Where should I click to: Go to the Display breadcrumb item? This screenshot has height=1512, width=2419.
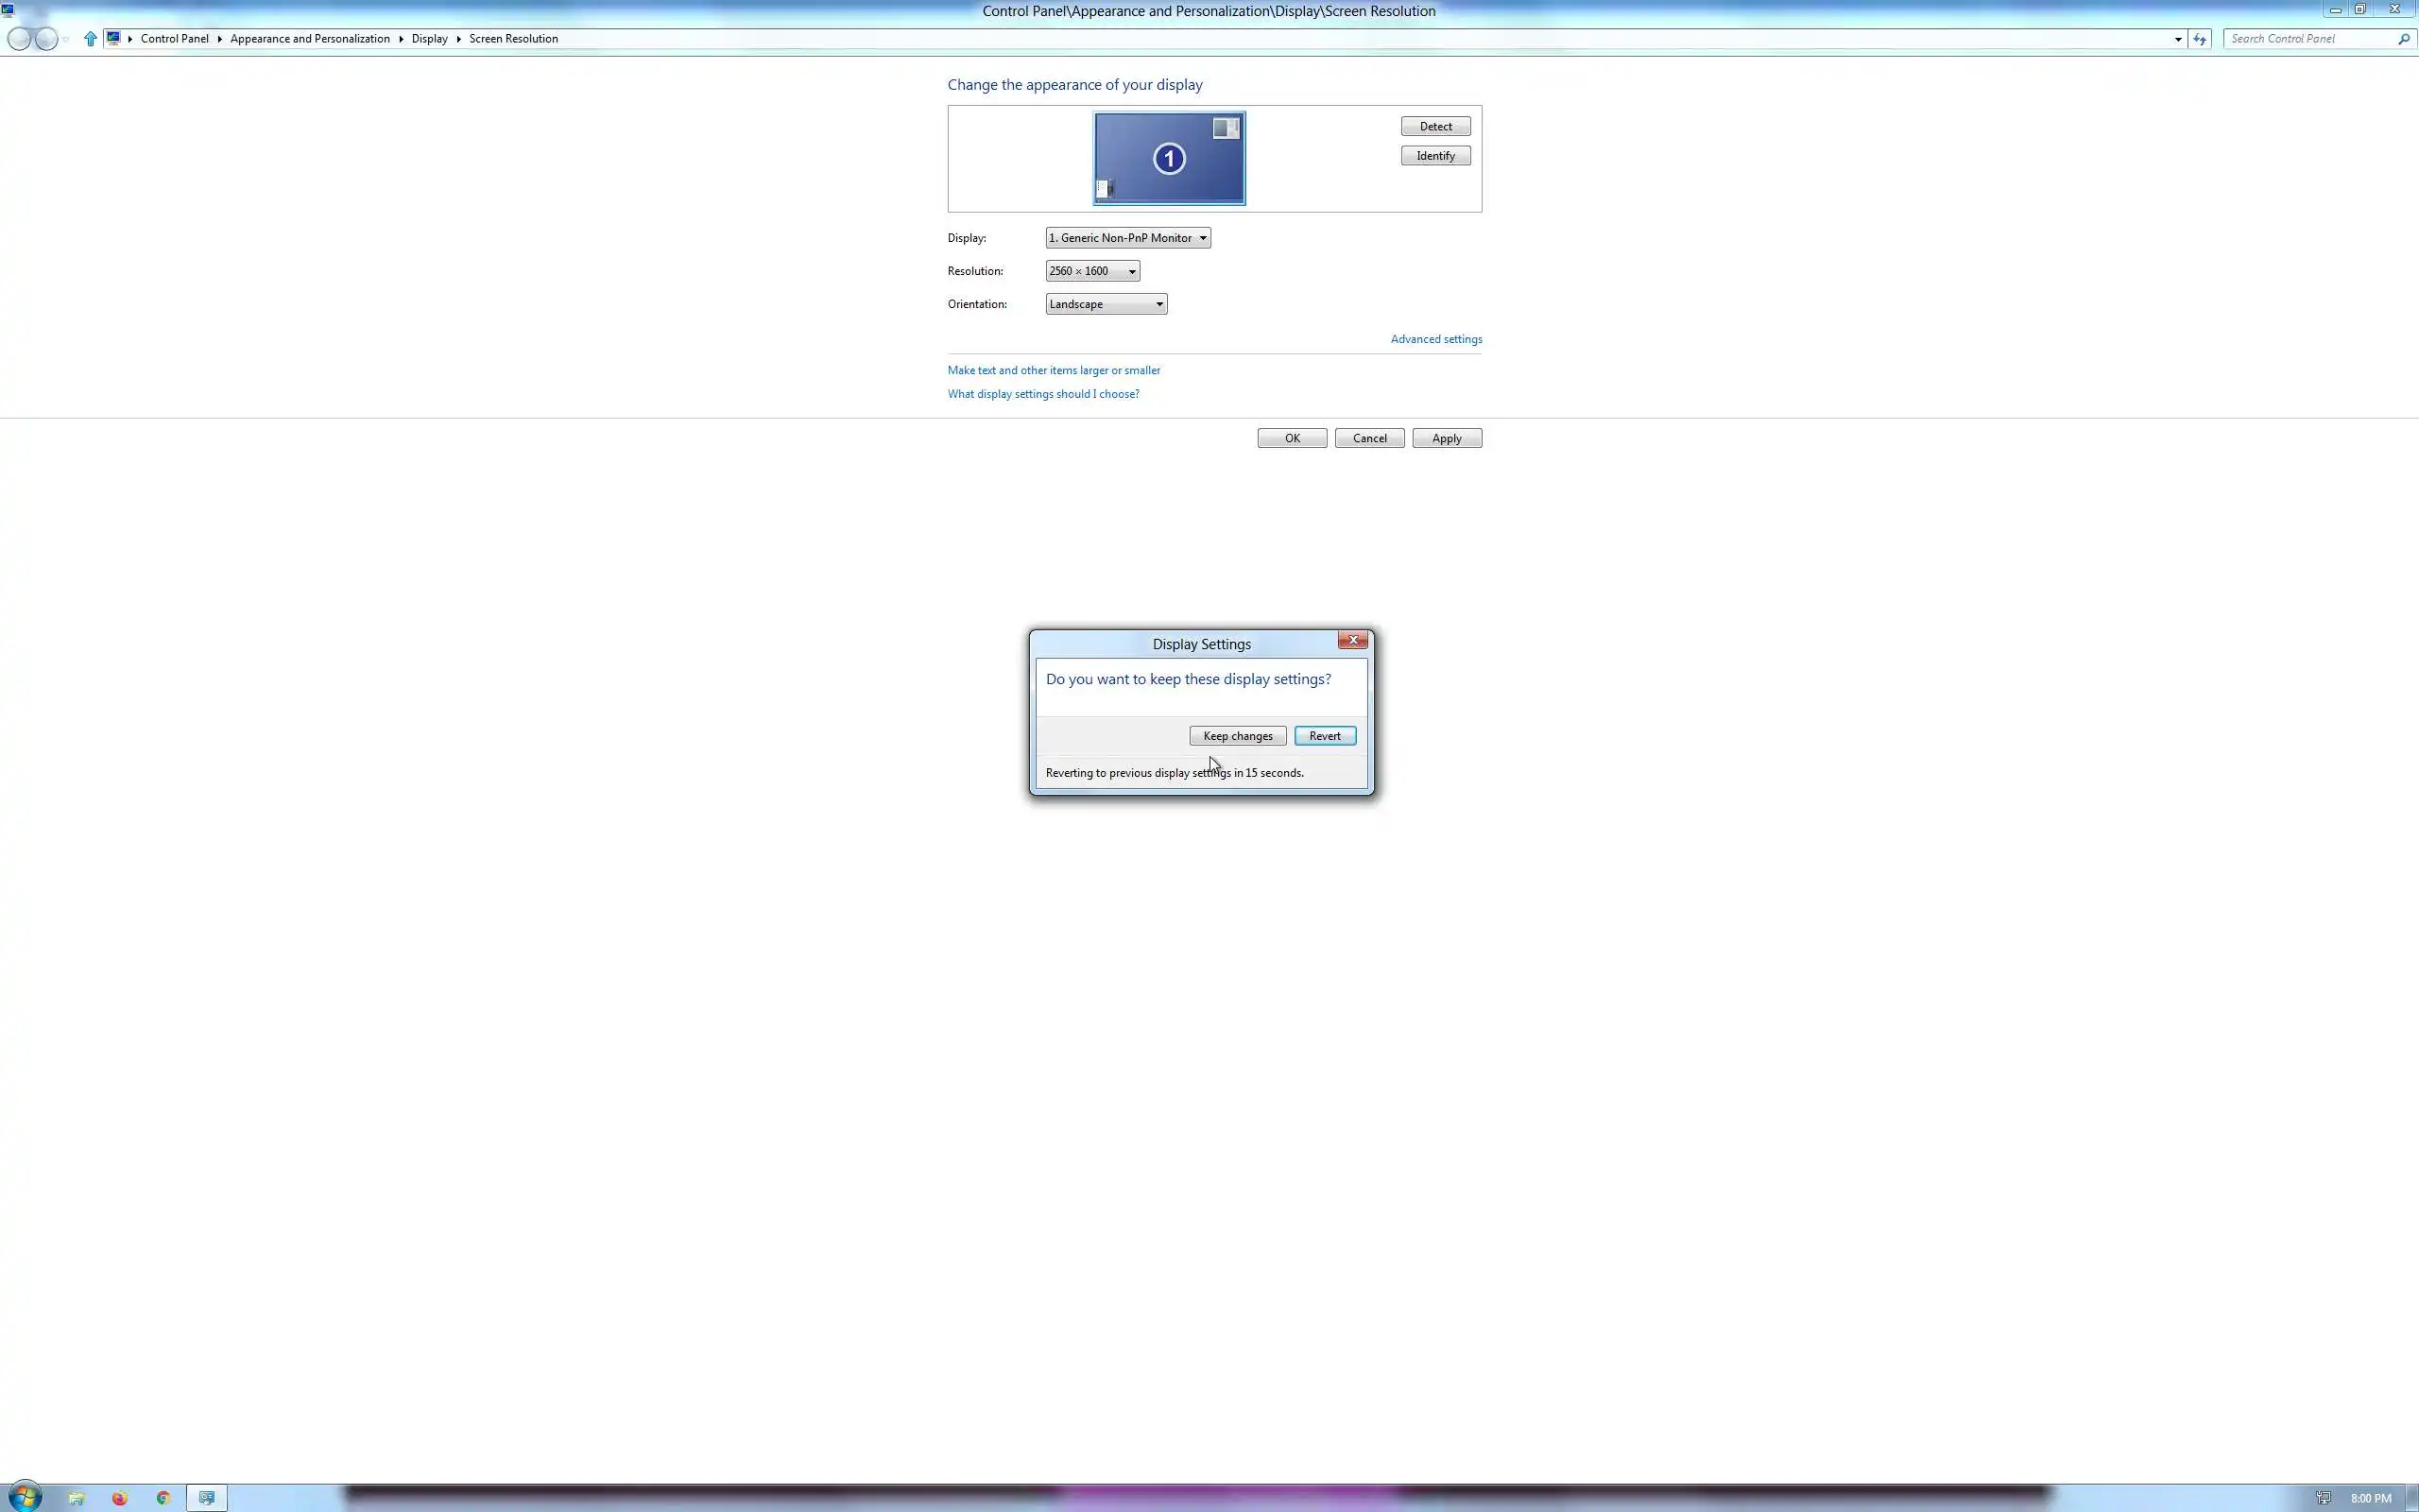pyautogui.click(x=429, y=39)
